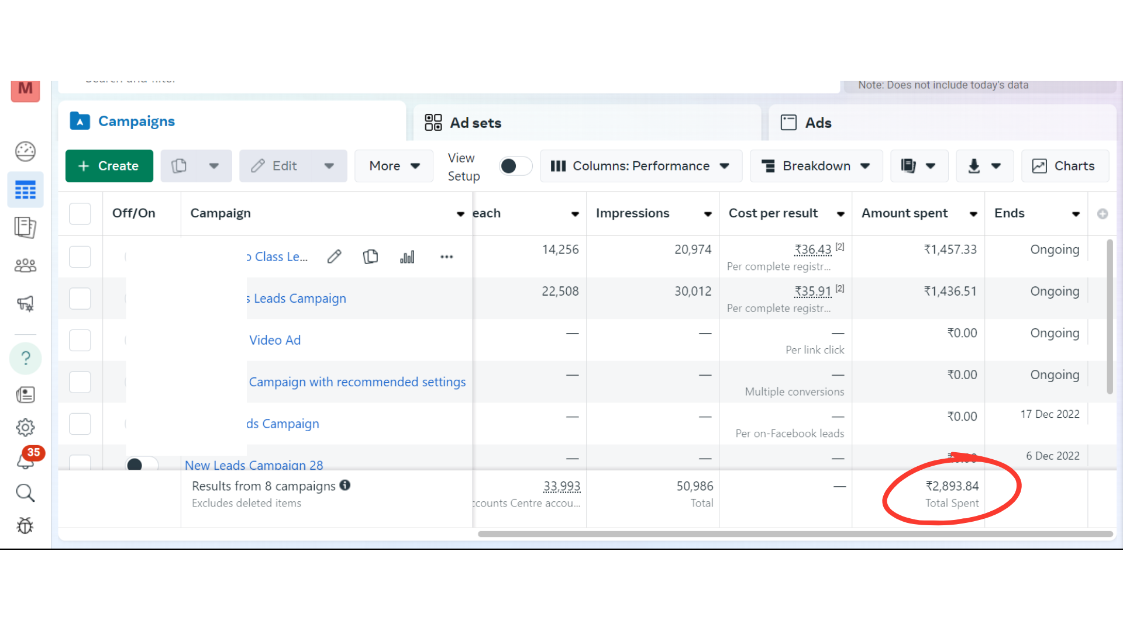The width and height of the screenshot is (1123, 631).
Task: Click the duplicate icon on first campaign row
Action: pos(370,256)
